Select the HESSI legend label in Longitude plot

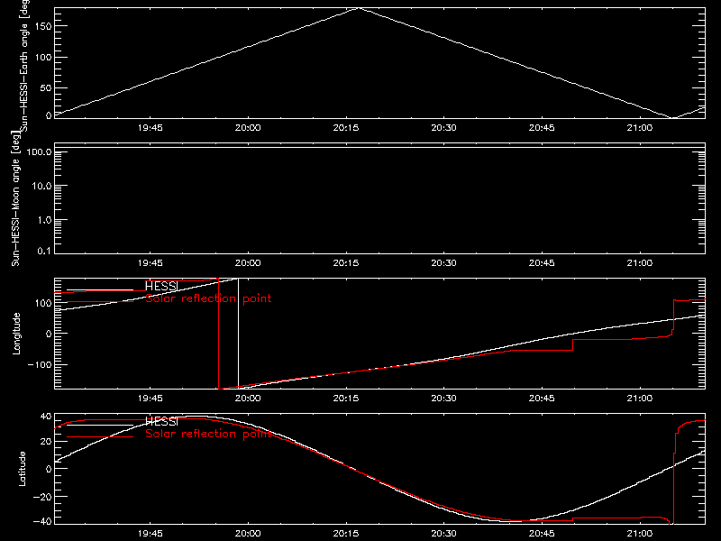click(161, 286)
